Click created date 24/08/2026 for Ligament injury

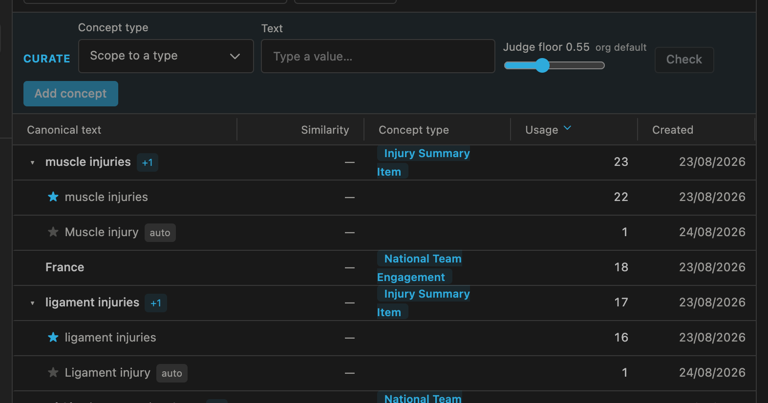tap(712, 373)
